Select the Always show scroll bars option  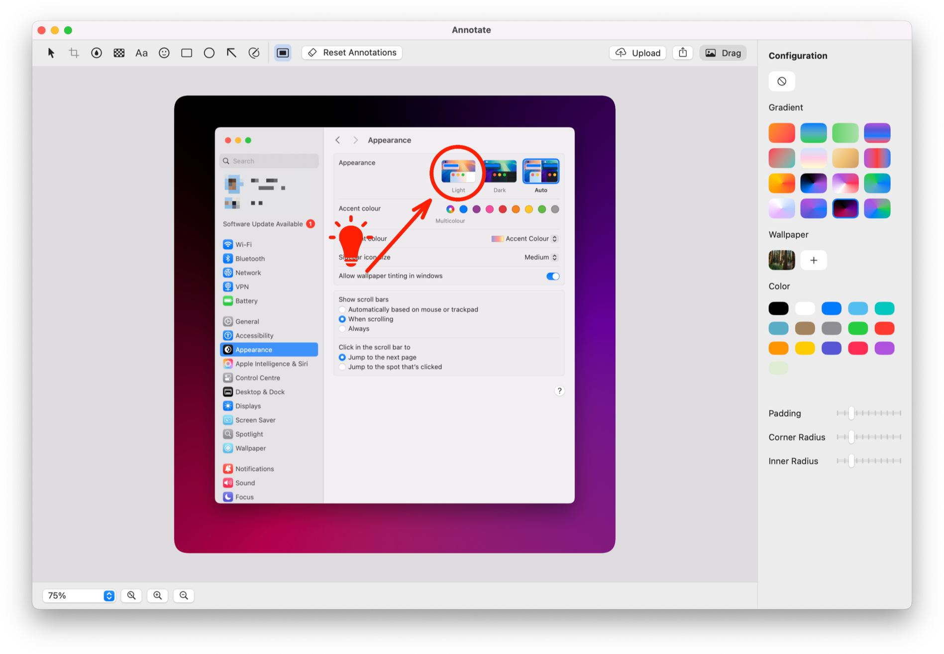(342, 329)
